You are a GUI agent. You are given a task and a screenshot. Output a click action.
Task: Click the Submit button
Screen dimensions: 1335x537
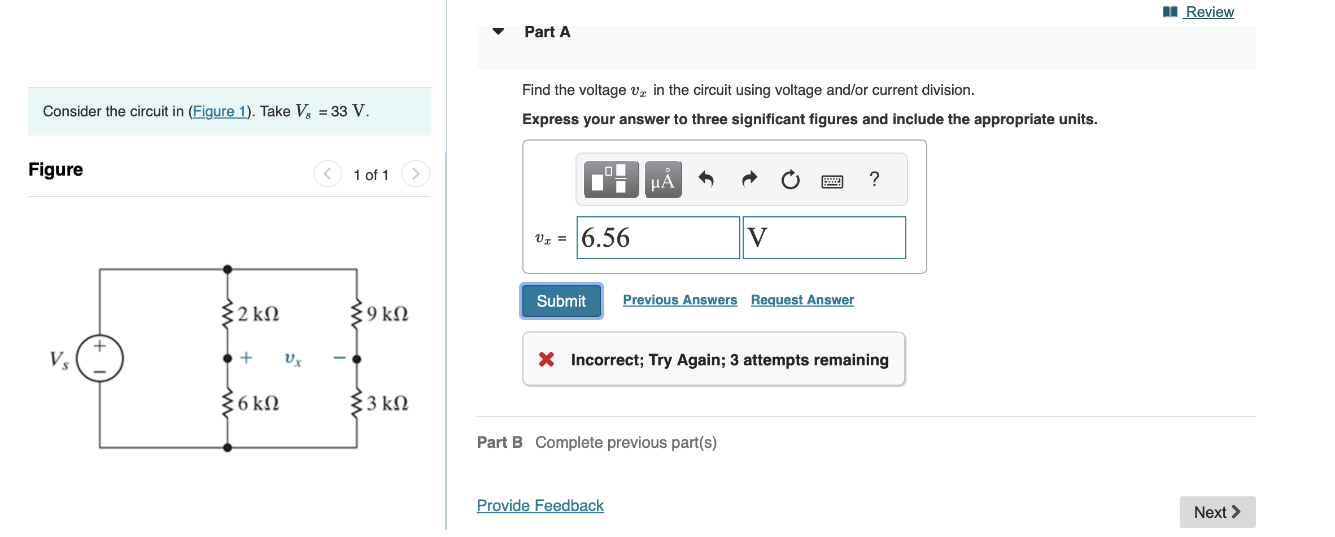pos(561,301)
